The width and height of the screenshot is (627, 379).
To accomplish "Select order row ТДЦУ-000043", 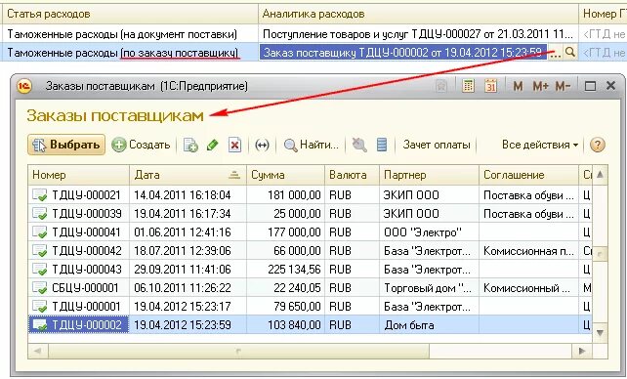I will (310, 269).
